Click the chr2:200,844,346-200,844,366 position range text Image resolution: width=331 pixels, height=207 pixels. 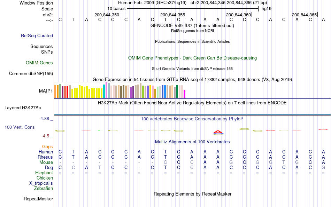click(229, 3)
